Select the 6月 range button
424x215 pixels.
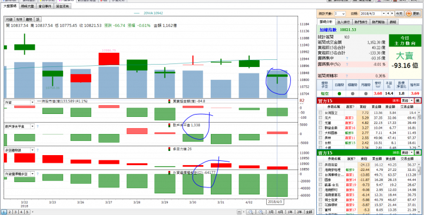coord(280,212)
